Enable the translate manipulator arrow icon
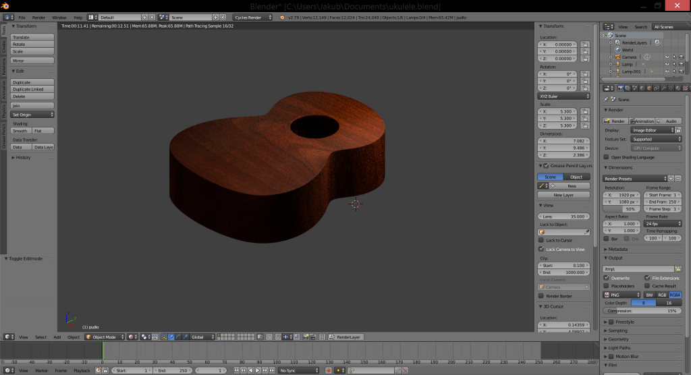 point(171,337)
